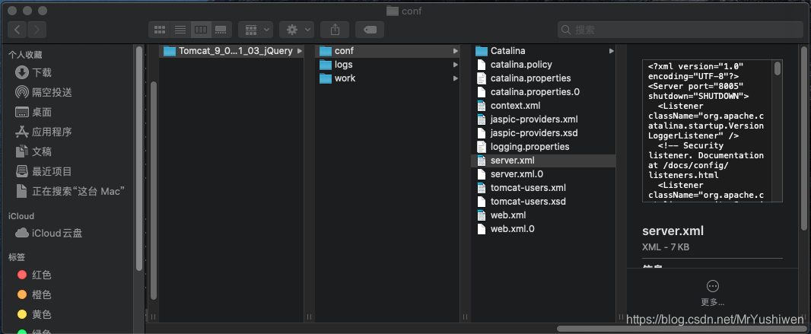Click the web.xml file icon

pyautogui.click(x=482, y=215)
